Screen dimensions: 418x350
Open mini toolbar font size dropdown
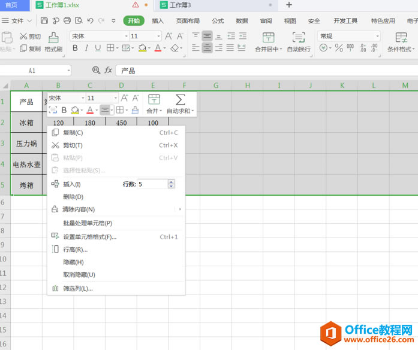point(115,98)
